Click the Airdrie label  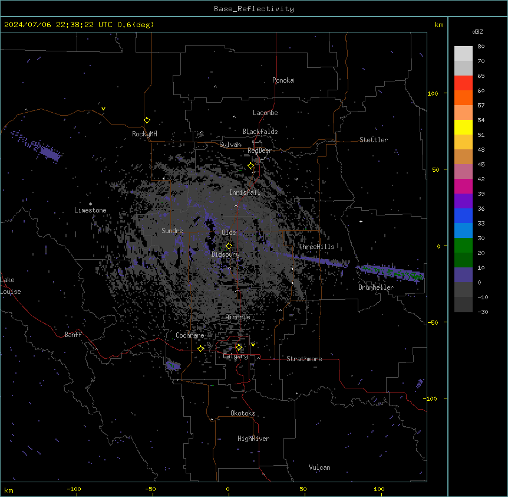click(x=238, y=317)
